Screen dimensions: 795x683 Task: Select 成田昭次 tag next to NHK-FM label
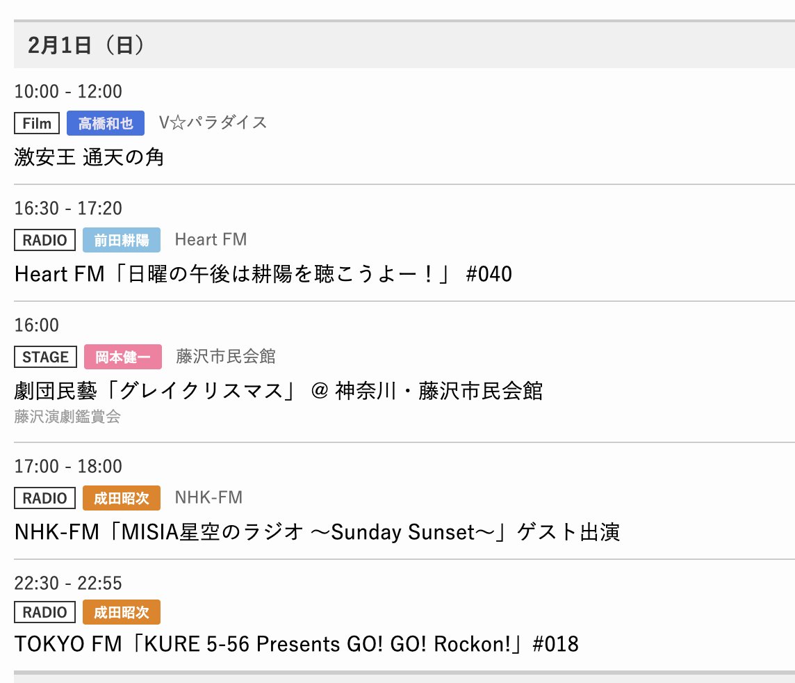[x=122, y=498]
